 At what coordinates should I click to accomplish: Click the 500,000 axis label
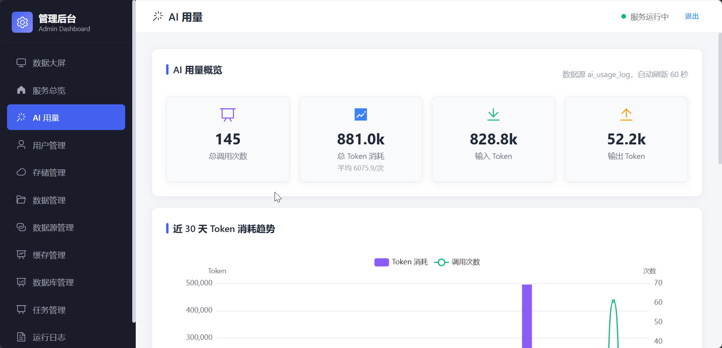click(199, 283)
